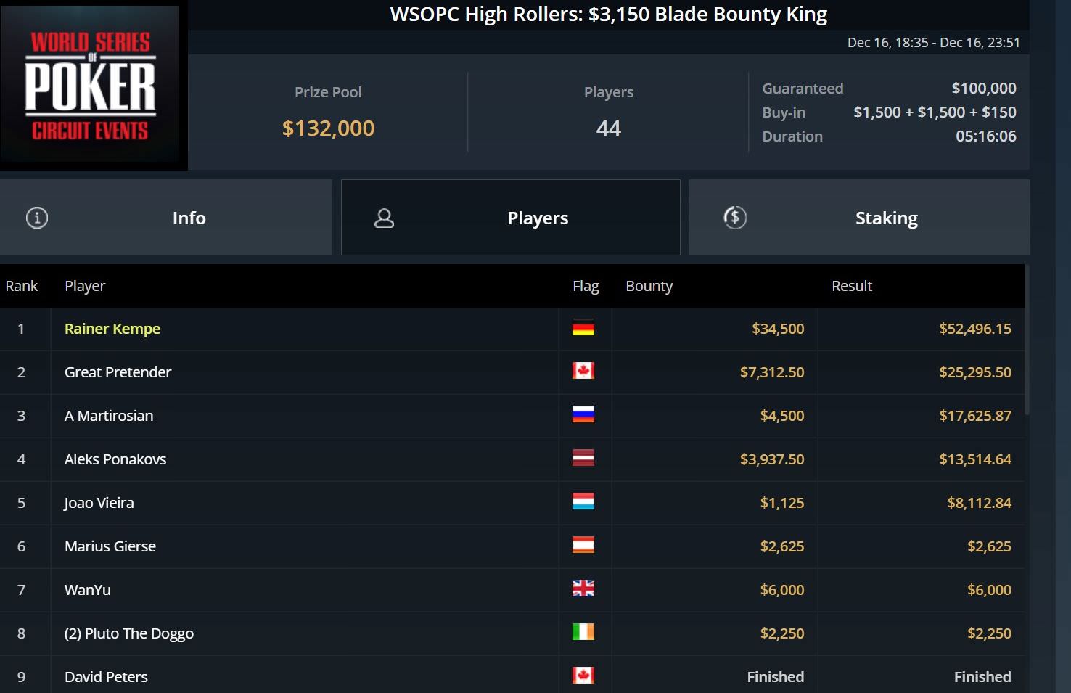The width and height of the screenshot is (1071, 693).
Task: Click Pluto The Doggo's Irish flag icon
Action: [583, 633]
